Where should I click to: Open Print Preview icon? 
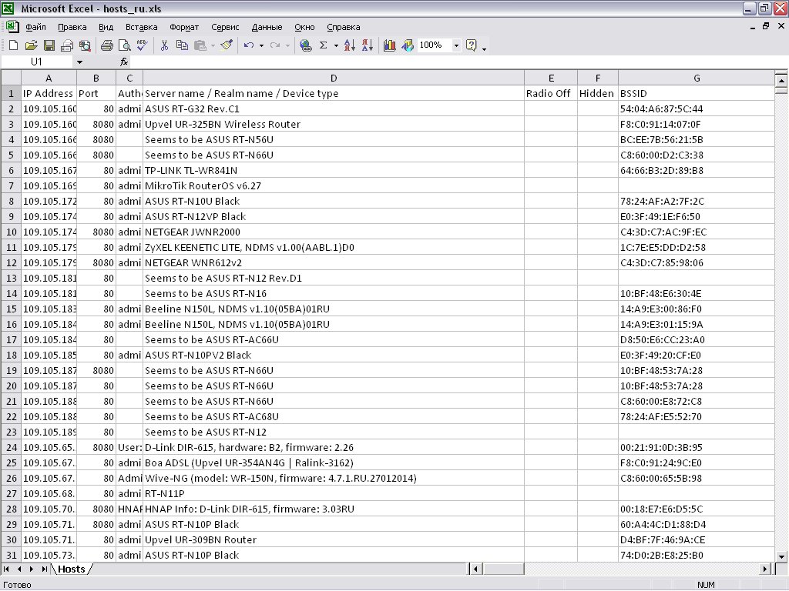124,45
